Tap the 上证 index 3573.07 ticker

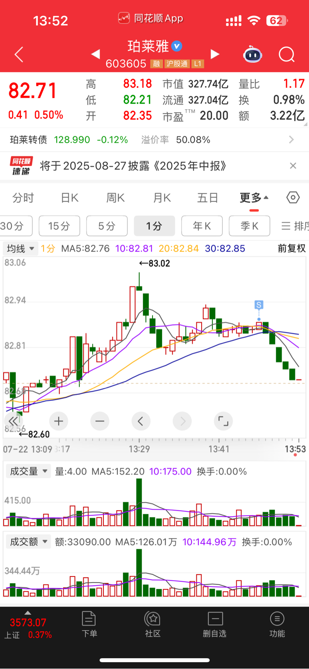tap(28, 628)
